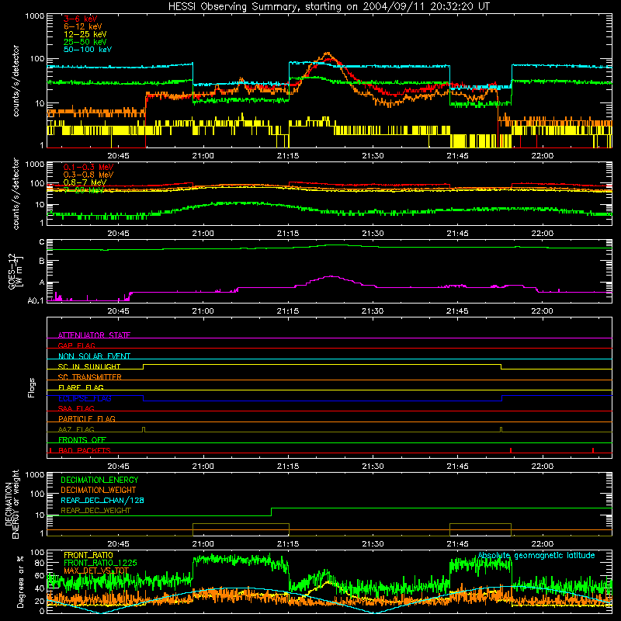Image resolution: width=621 pixels, height=621 pixels.
Task: Click the ECLIPSE_FLAG label
Action: click(85, 398)
